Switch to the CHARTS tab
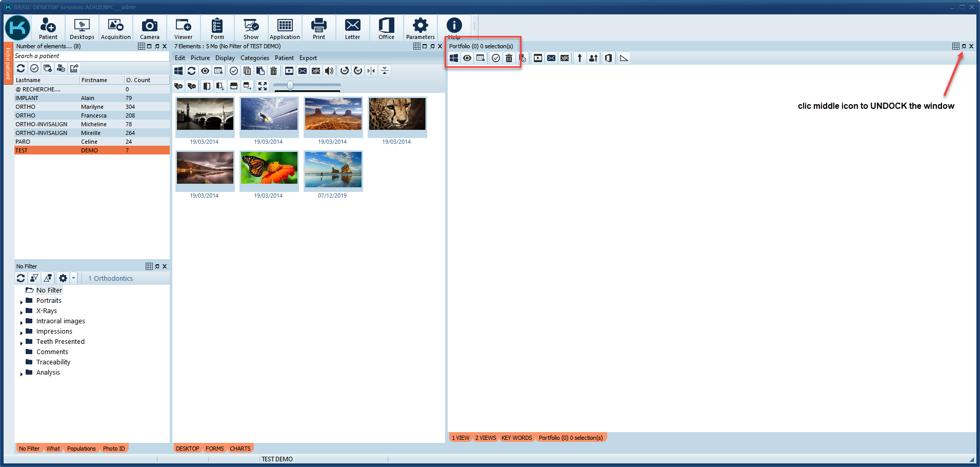Image resolution: width=980 pixels, height=467 pixels. (240, 448)
